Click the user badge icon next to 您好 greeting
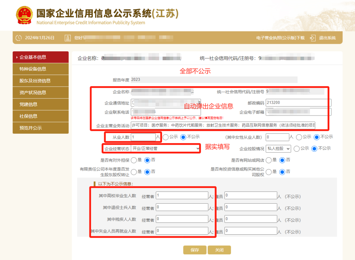 [x=67, y=38]
